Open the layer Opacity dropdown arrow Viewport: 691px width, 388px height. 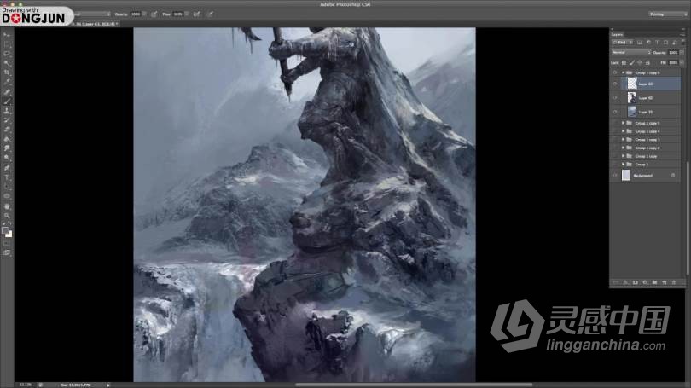click(x=682, y=52)
